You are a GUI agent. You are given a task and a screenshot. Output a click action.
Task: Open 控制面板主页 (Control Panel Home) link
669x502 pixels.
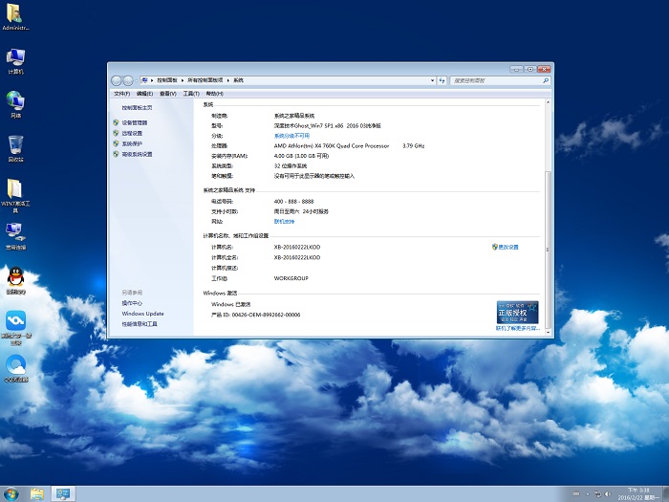(137, 108)
